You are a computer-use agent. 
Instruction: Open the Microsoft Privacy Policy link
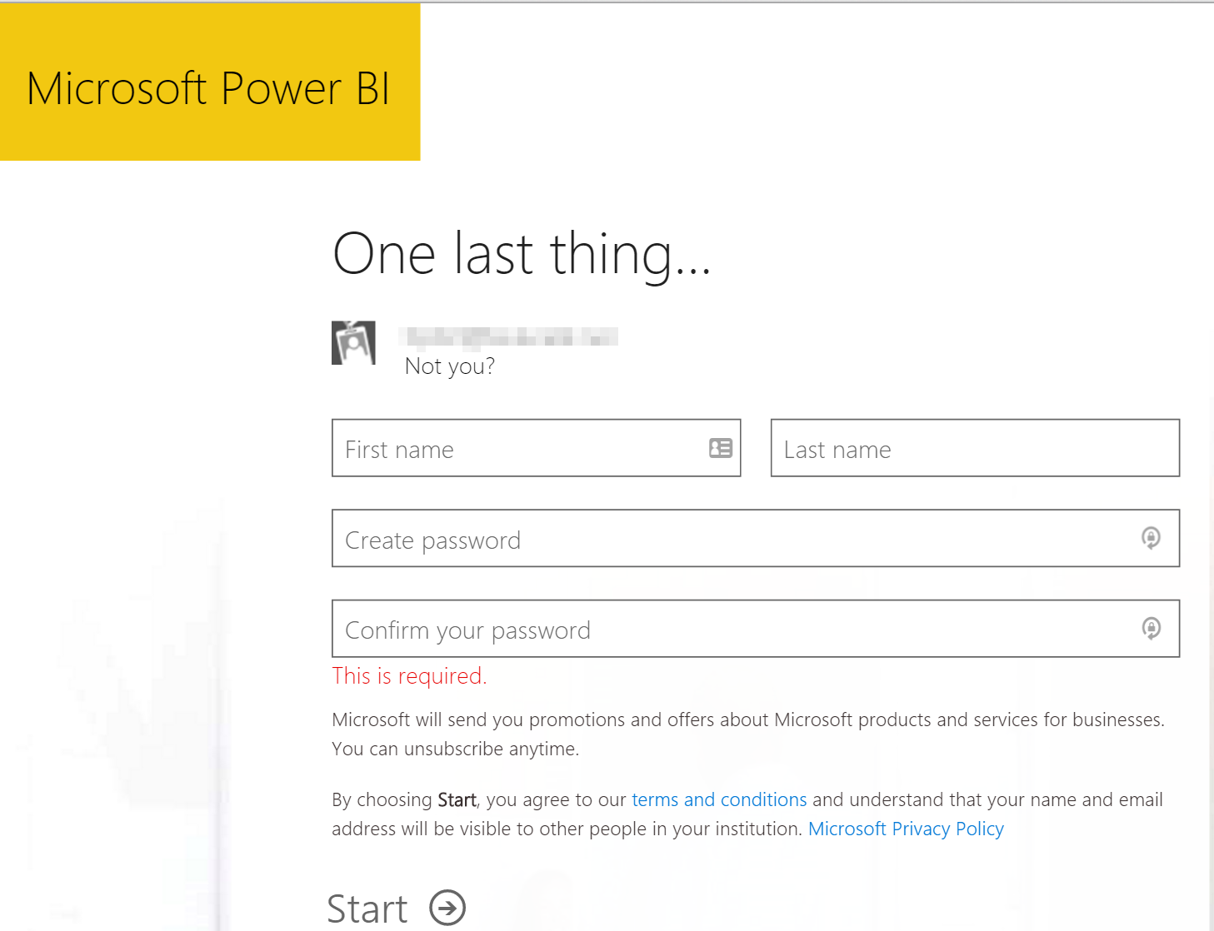click(906, 829)
